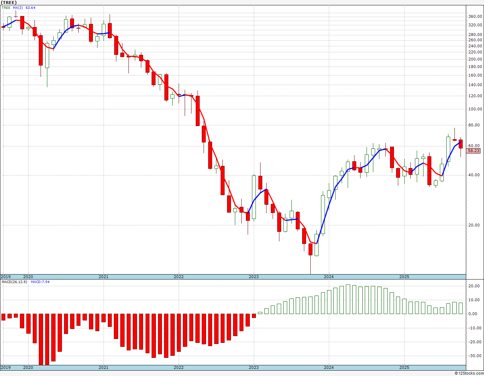Select the 280.00 price axis label
484x376 pixels.
click(475, 35)
